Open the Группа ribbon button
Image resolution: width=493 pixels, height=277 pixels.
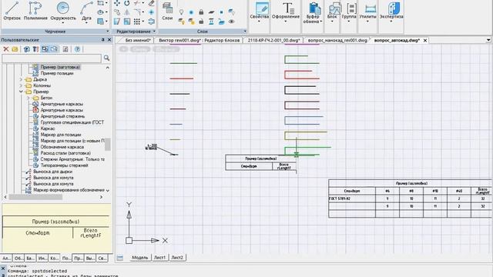coord(349,12)
